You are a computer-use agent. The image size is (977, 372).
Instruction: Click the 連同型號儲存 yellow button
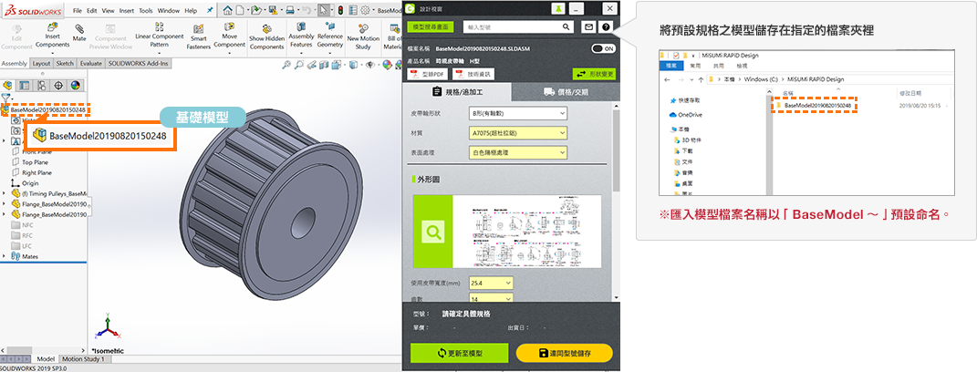pyautogui.click(x=565, y=353)
